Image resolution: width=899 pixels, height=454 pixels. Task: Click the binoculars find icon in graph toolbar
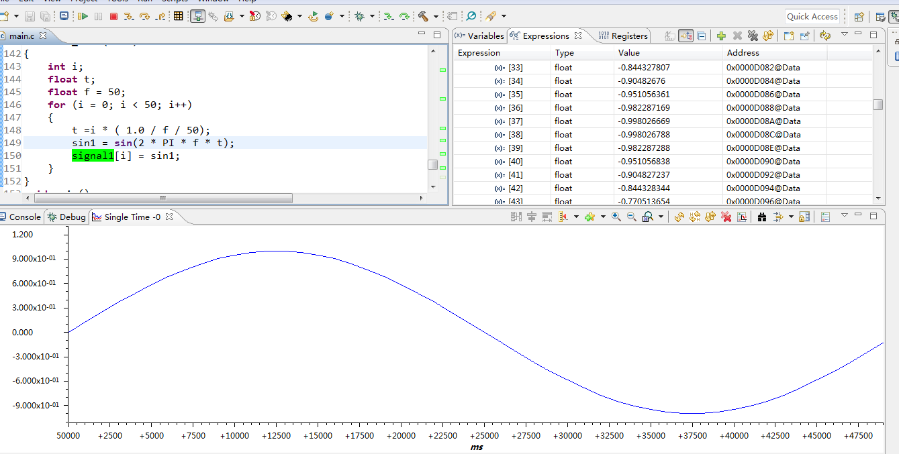(762, 217)
